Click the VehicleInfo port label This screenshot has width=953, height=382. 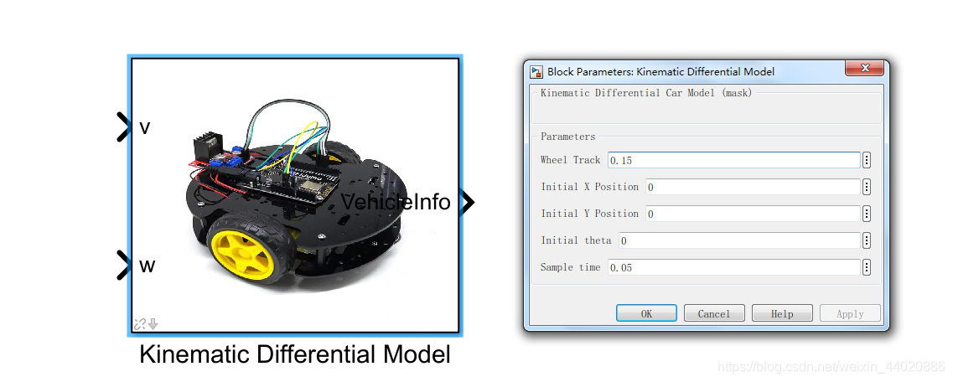tap(396, 202)
